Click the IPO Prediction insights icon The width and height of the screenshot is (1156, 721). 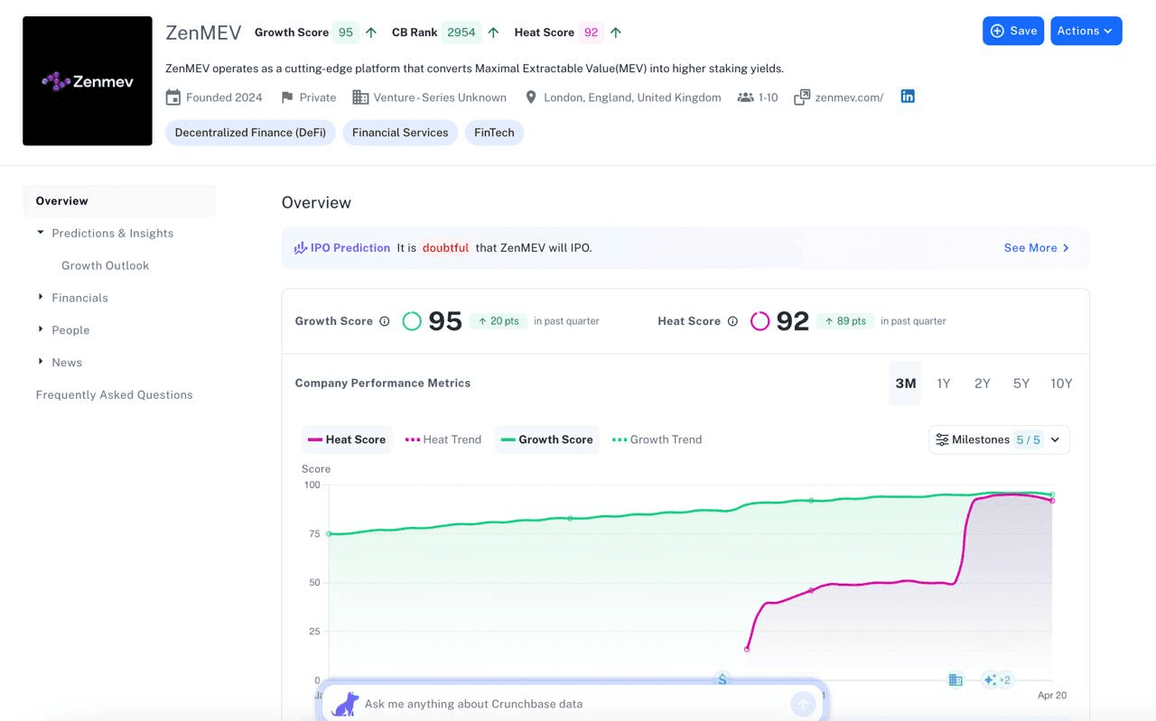click(300, 246)
